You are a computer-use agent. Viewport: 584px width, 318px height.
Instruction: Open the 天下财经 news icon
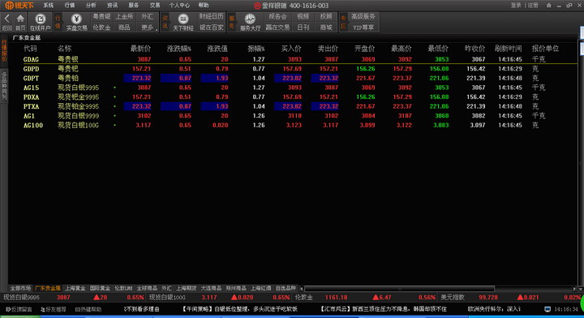coord(182,19)
